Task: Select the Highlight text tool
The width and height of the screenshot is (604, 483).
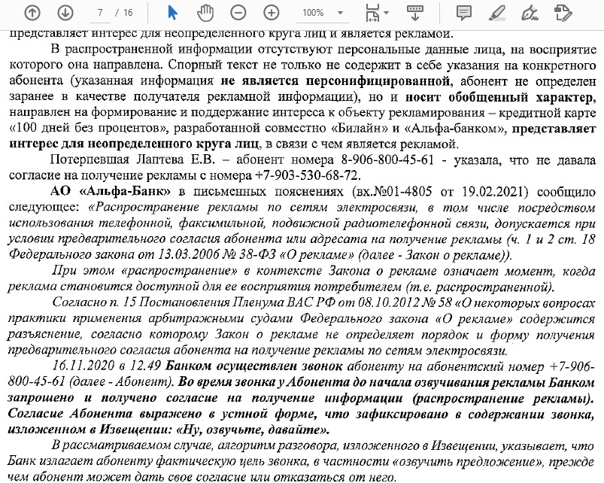Action: coord(496,13)
